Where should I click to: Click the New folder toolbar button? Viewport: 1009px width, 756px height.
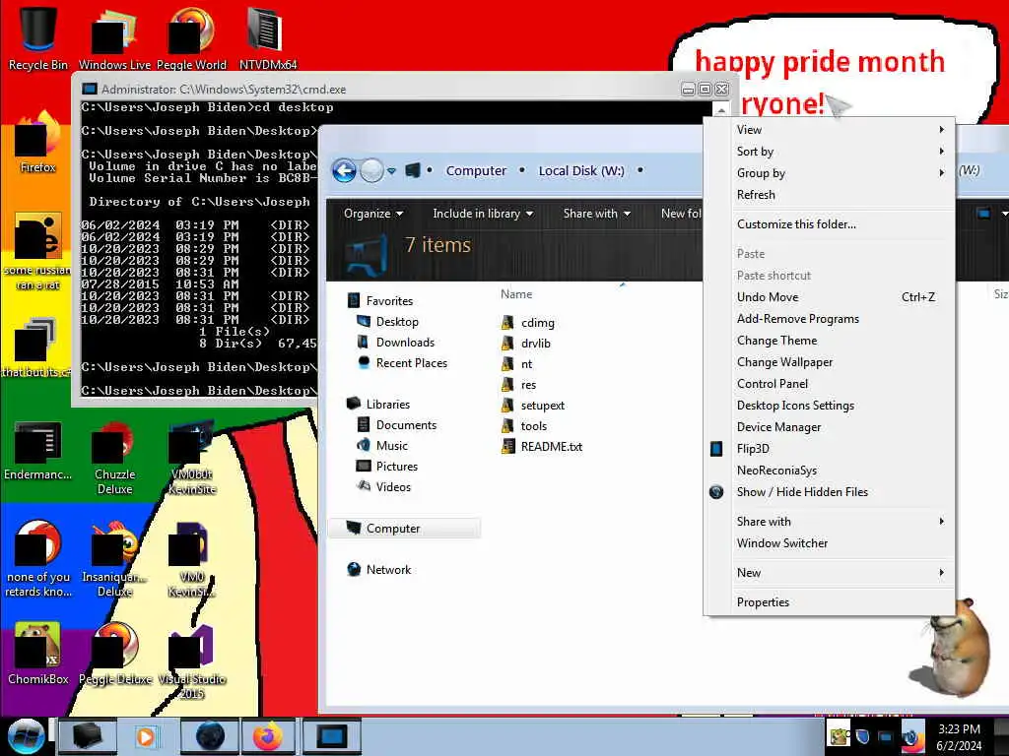coord(681,214)
